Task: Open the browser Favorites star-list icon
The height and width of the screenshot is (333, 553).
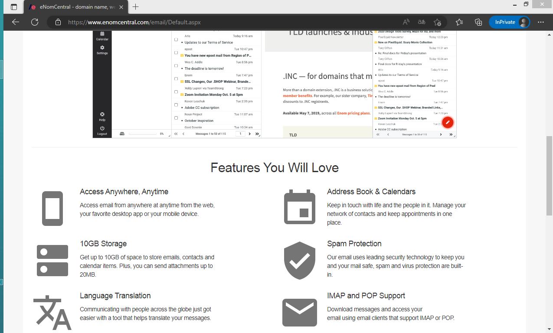Action: point(459,22)
